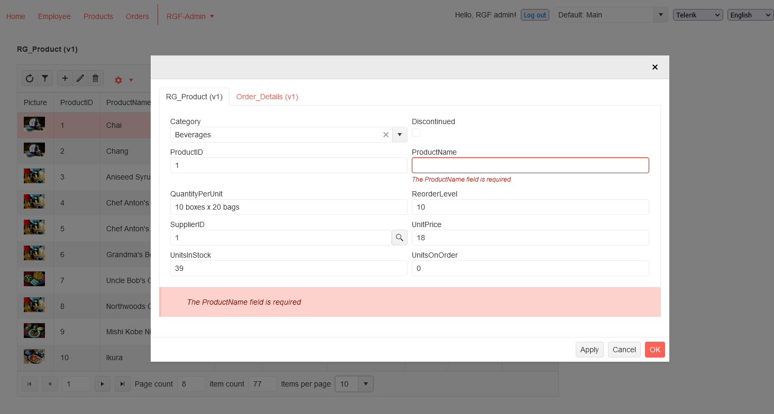Expand the Category dropdown arrow
The image size is (774, 414).
(400, 135)
